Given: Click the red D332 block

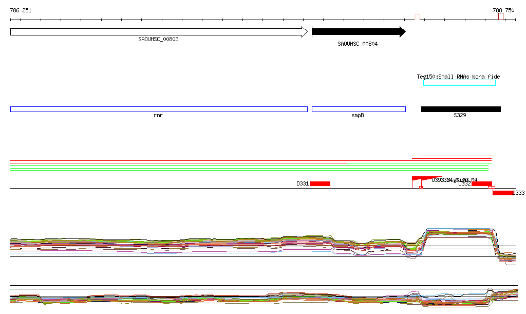Looking at the screenshot, I should pos(481,184).
